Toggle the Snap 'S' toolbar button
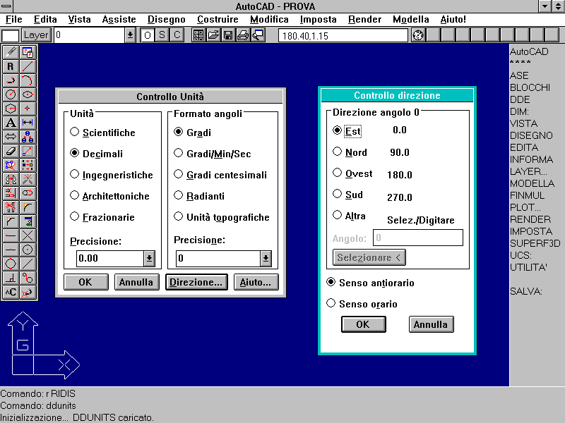Viewport: 565px width, 423px height. [x=162, y=35]
